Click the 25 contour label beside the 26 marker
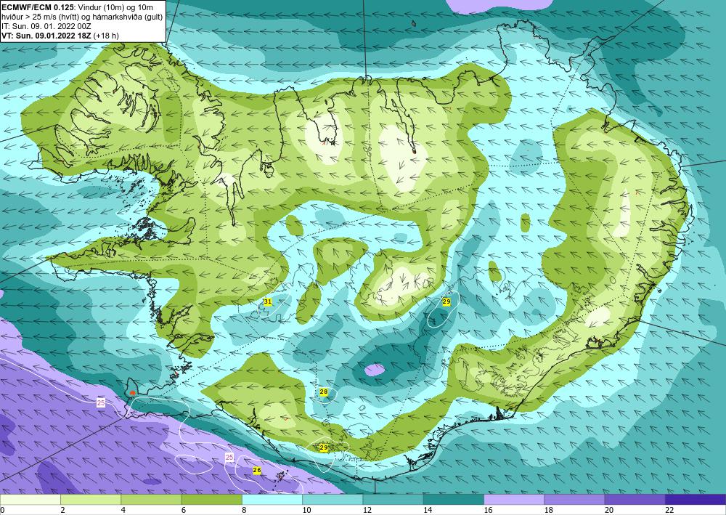The width and height of the screenshot is (726, 515). click(x=229, y=457)
